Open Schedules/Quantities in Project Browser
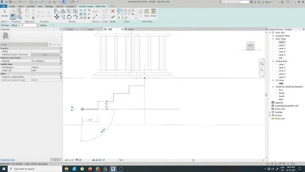The image size is (305, 172). click(286, 106)
